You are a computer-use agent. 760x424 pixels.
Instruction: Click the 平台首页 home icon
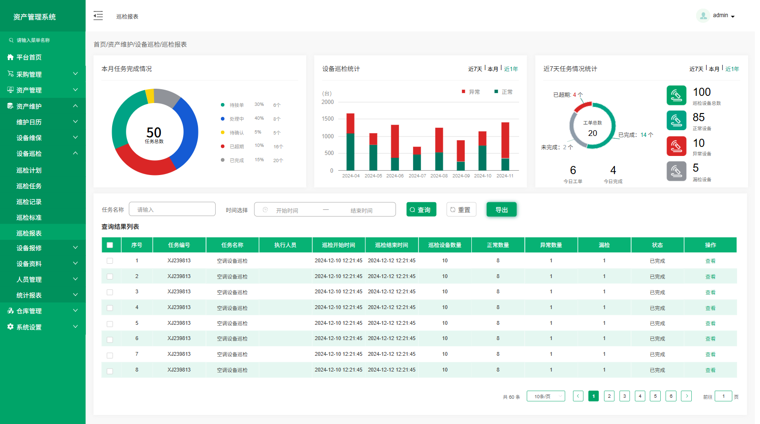(x=10, y=57)
